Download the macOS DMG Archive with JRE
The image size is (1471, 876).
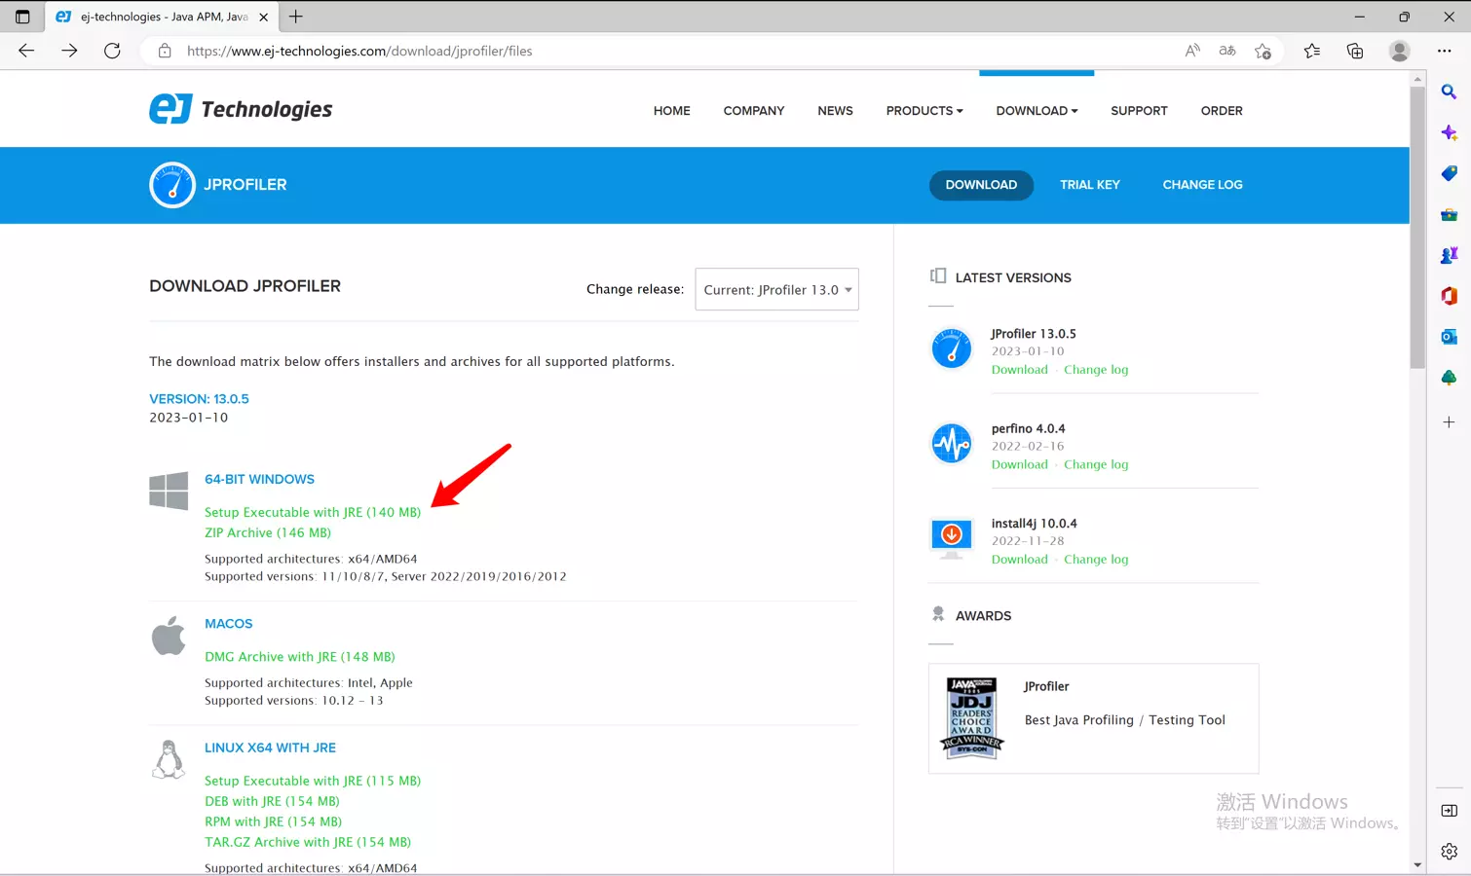point(300,657)
